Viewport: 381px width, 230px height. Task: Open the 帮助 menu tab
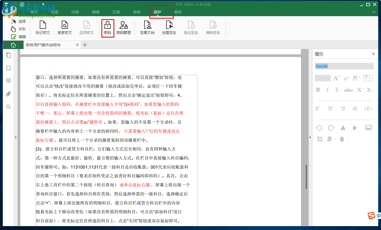[177, 12]
